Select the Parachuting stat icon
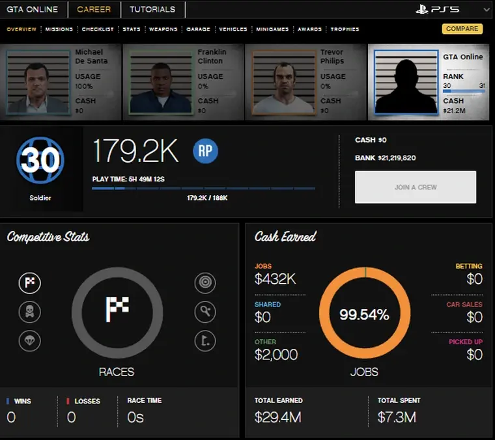495x440 pixels. coord(30,340)
